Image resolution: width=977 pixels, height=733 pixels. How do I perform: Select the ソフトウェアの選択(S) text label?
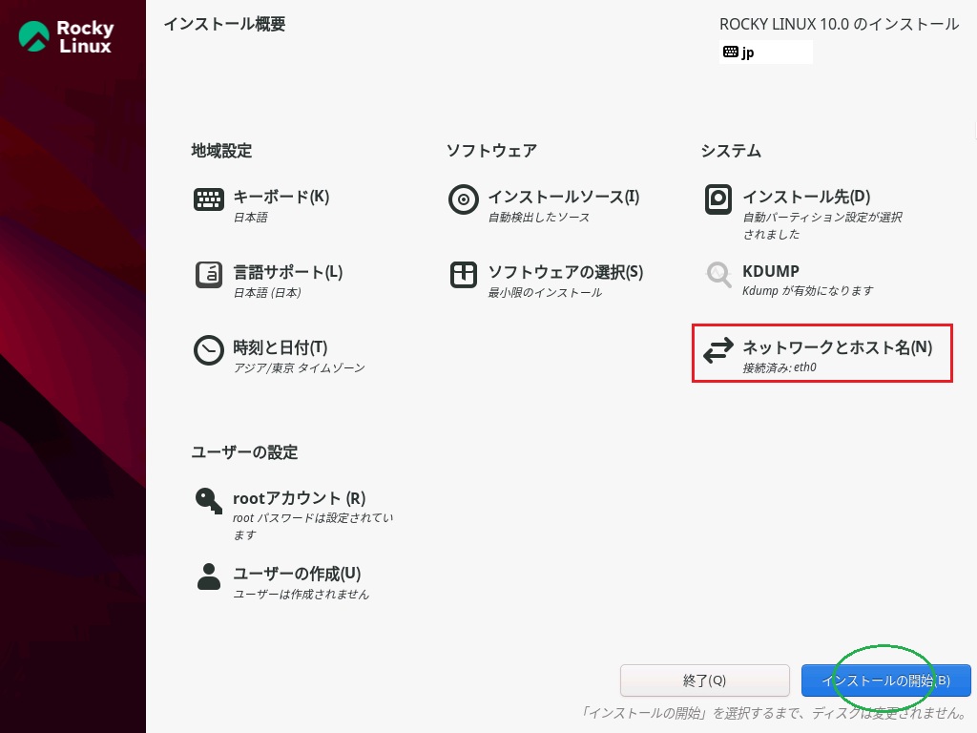tap(565, 272)
